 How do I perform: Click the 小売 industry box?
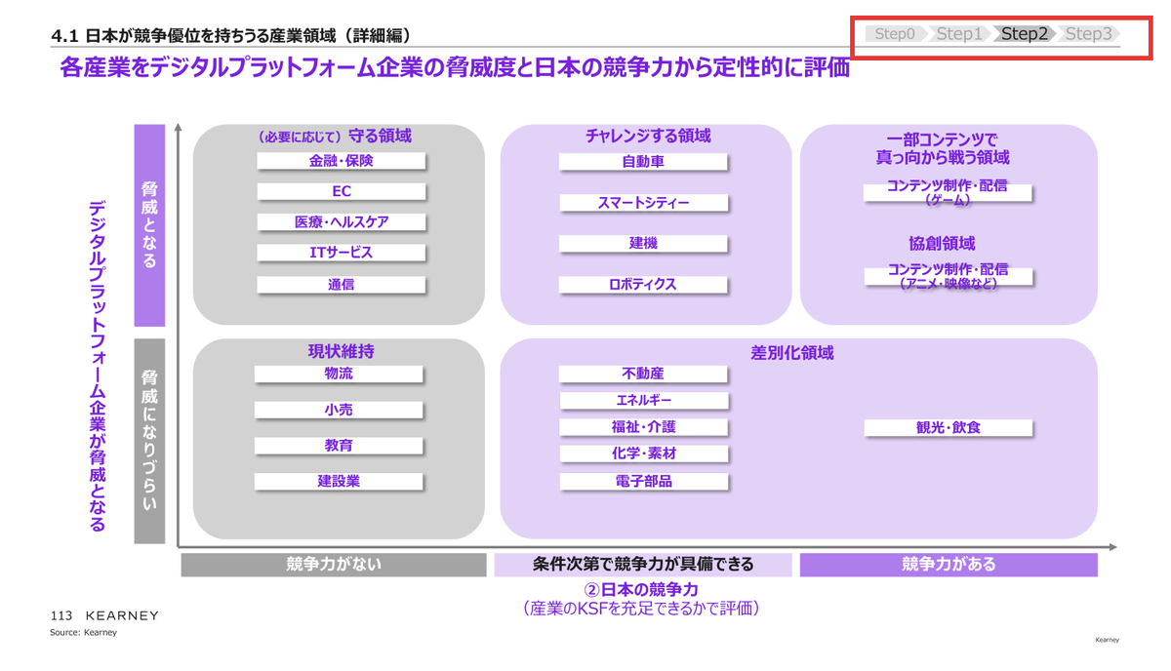tap(339, 411)
